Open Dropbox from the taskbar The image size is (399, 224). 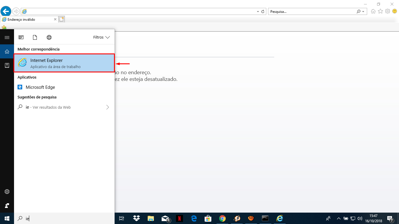(137, 218)
